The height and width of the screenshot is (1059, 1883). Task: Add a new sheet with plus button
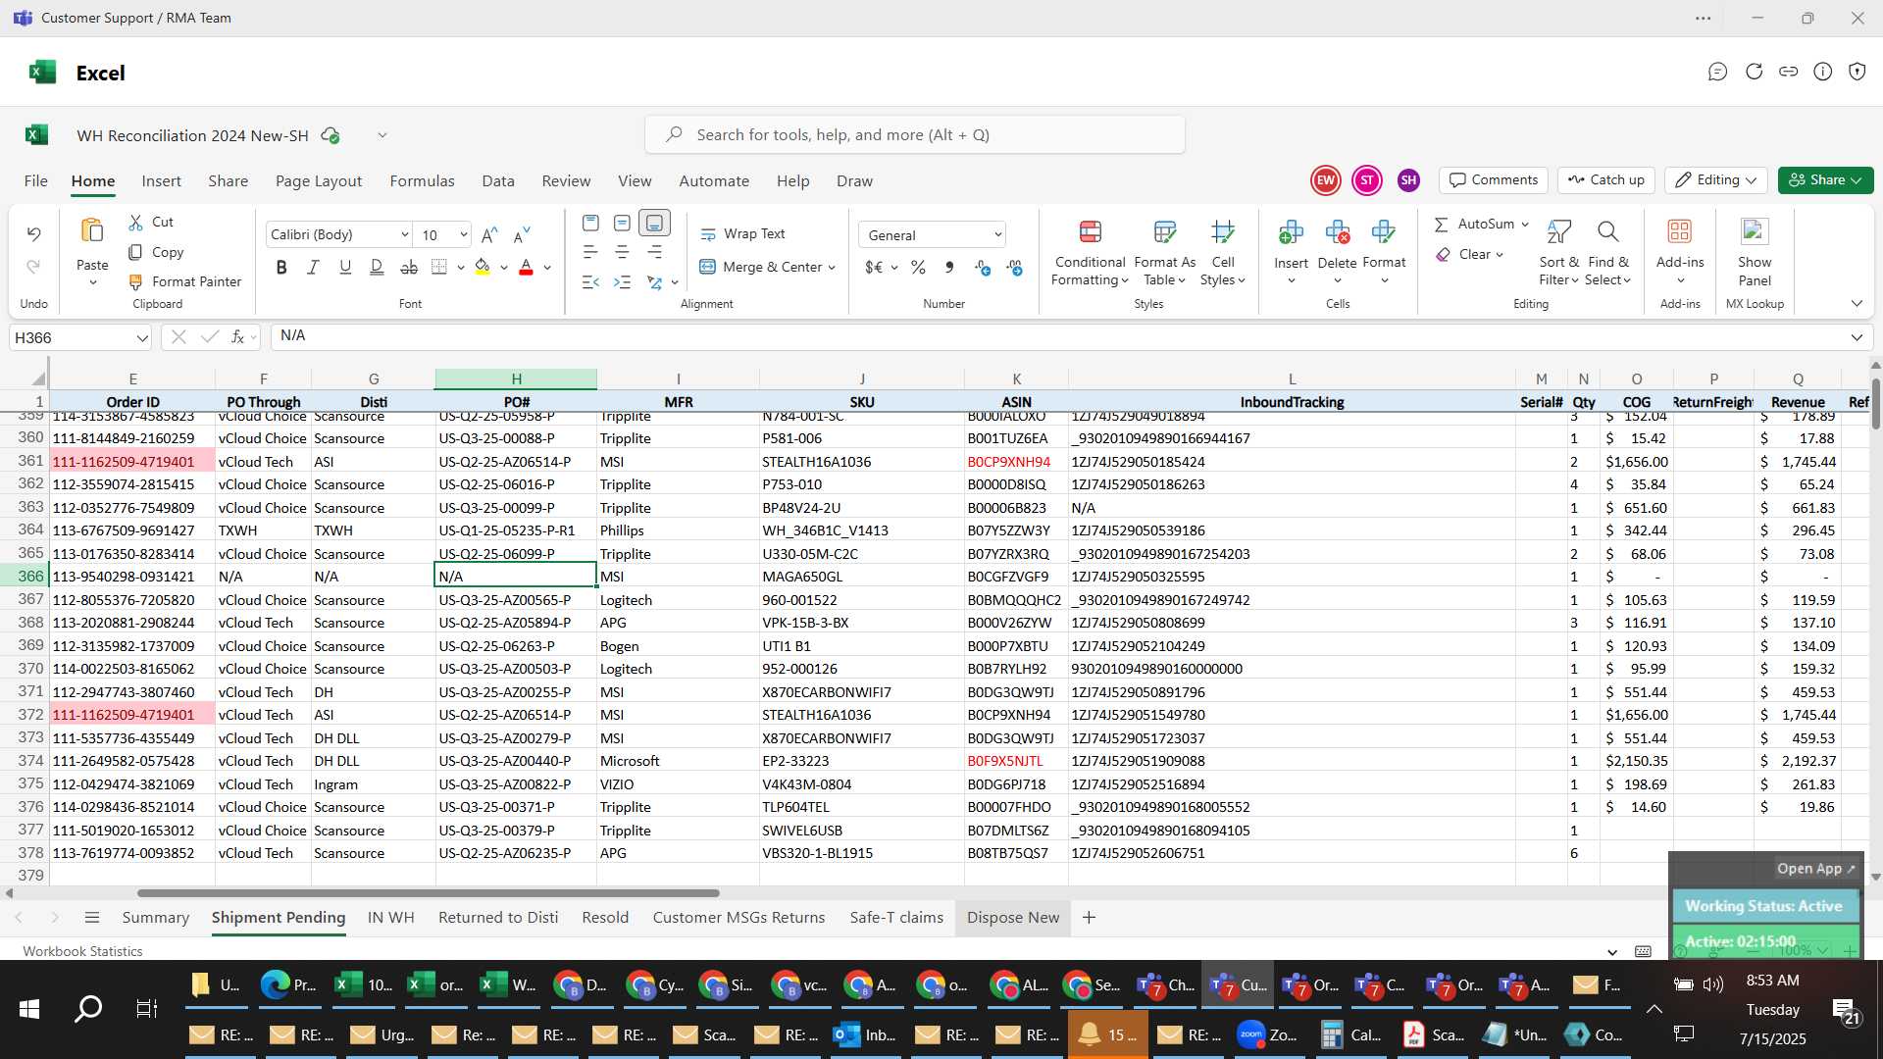click(1089, 918)
